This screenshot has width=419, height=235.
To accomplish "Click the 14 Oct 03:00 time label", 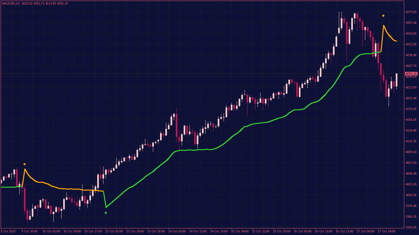I will coord(177,231).
